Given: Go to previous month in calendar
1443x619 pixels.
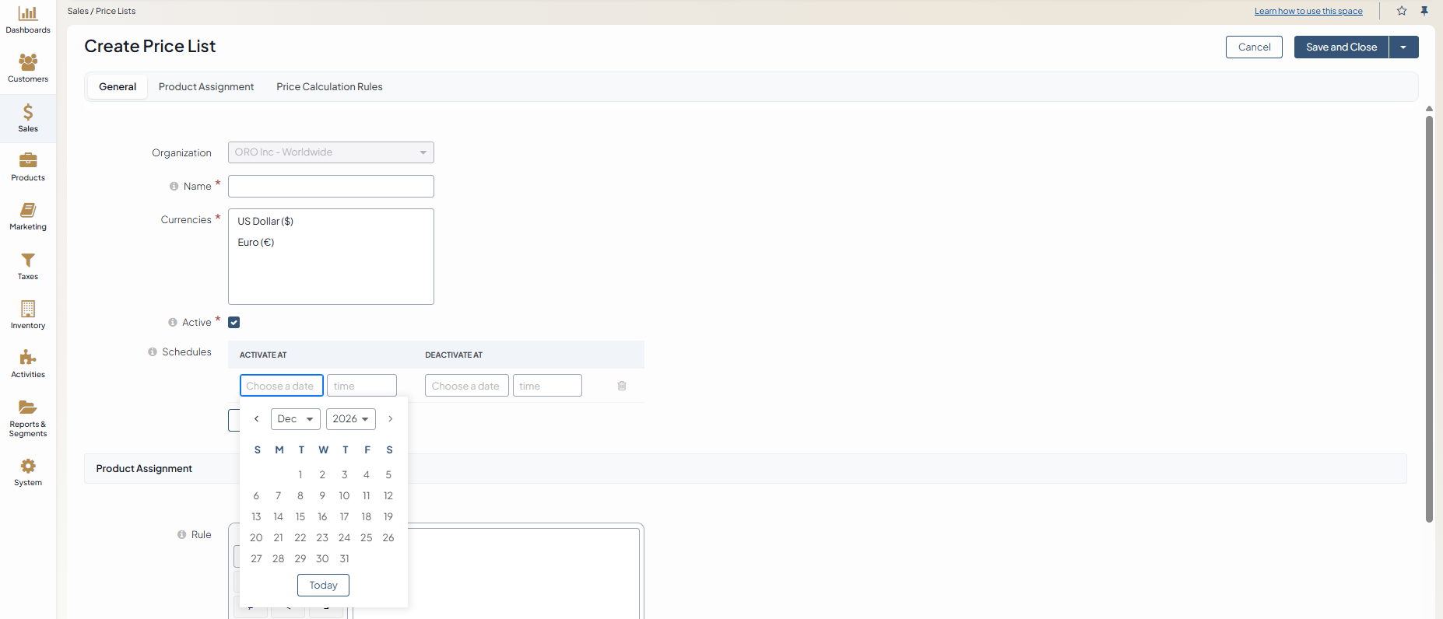Looking at the screenshot, I should tap(256, 419).
